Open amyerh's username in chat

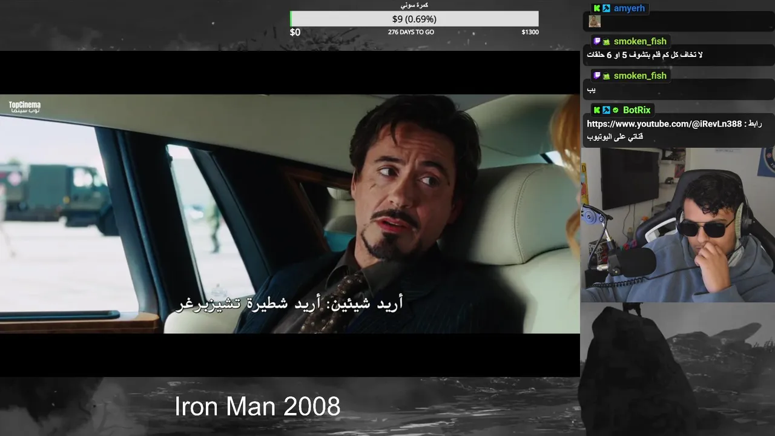629,8
